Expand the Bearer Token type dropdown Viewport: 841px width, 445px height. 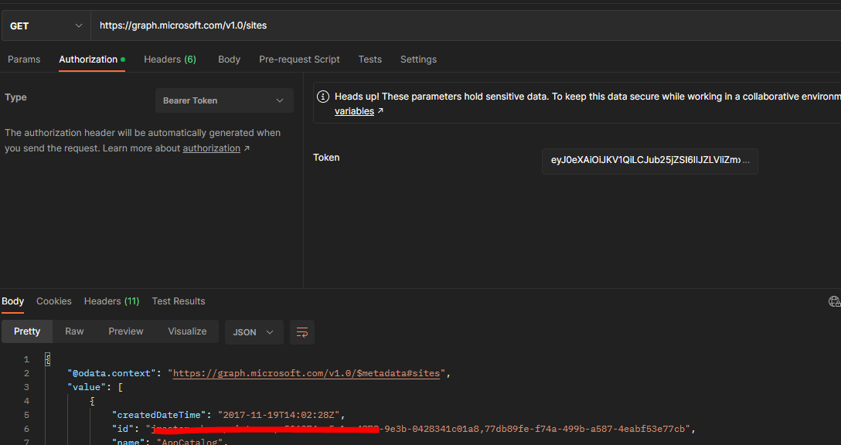[x=224, y=100]
